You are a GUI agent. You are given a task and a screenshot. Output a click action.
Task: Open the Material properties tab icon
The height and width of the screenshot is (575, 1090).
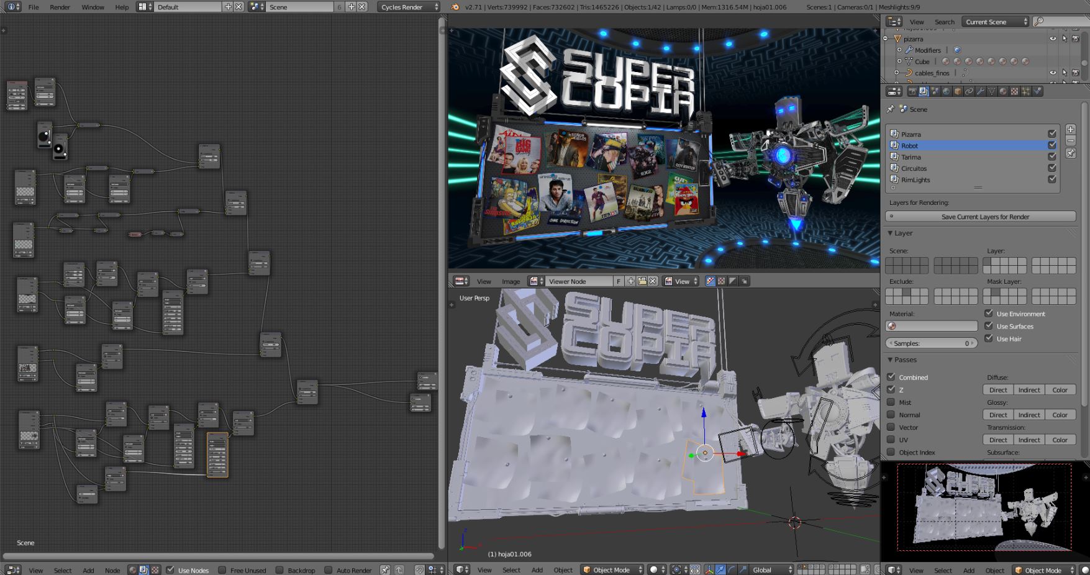pos(1003,91)
